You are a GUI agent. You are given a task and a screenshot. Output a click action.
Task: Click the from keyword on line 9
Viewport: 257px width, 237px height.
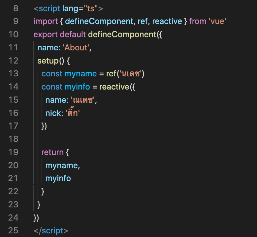tap(198, 21)
